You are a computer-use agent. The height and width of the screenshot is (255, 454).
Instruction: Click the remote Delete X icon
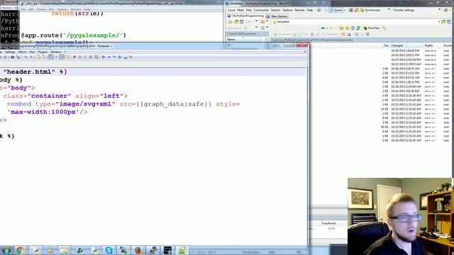pyautogui.click(x=312, y=35)
